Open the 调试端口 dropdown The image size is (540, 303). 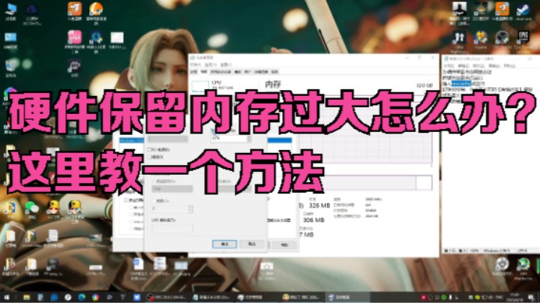(x=172, y=189)
